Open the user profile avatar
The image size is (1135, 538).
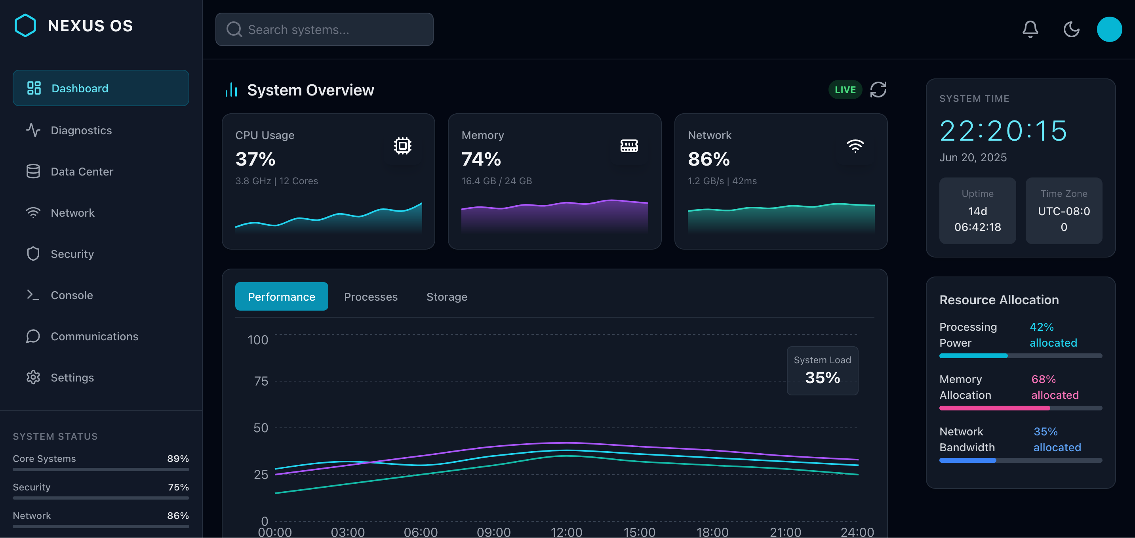[x=1109, y=30]
